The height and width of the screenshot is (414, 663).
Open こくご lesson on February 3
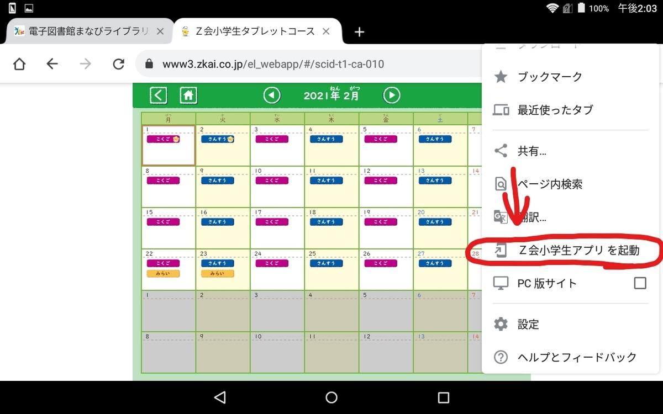[272, 139]
